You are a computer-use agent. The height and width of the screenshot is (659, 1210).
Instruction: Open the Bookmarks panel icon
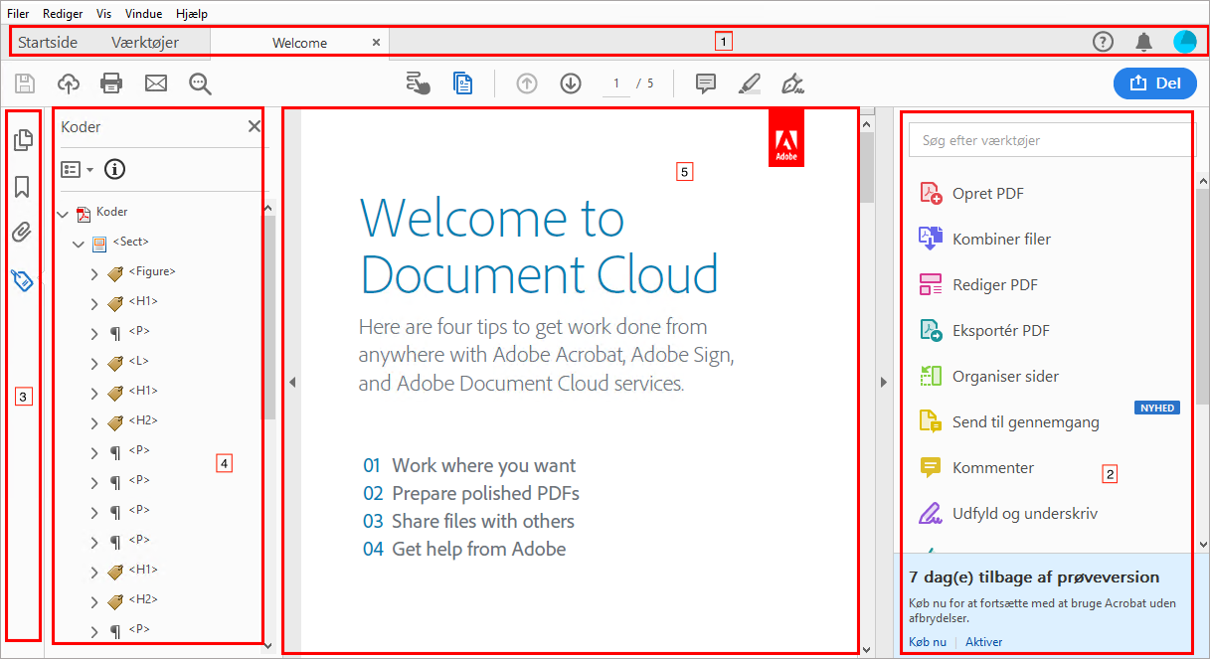(22, 187)
